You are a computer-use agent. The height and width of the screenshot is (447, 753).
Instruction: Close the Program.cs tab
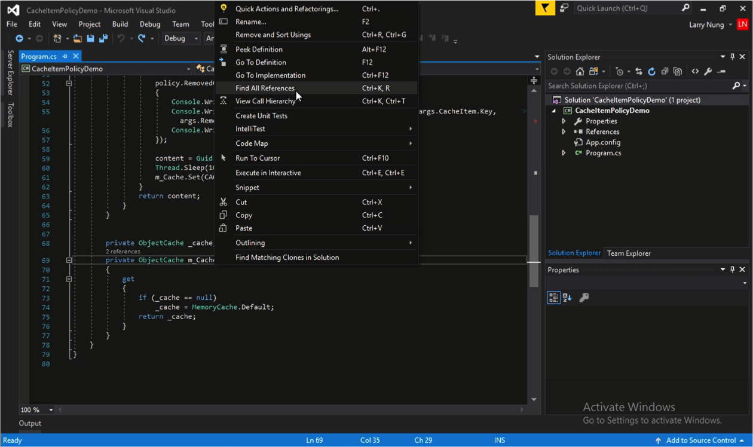coord(76,56)
